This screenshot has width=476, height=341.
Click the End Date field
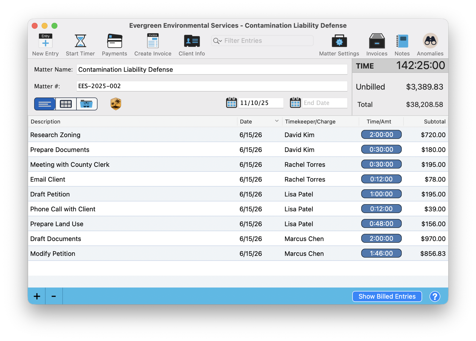pos(325,103)
